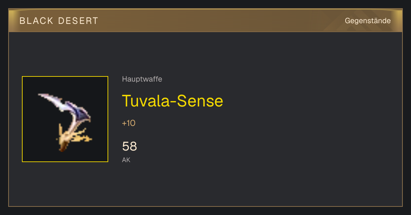Click the +10 enhancement level

129,123
